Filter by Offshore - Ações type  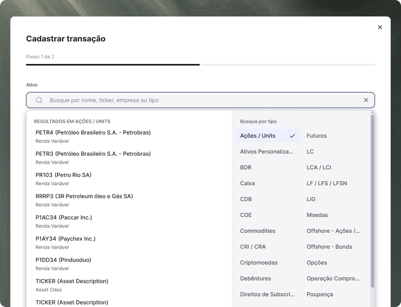pyautogui.click(x=335, y=231)
